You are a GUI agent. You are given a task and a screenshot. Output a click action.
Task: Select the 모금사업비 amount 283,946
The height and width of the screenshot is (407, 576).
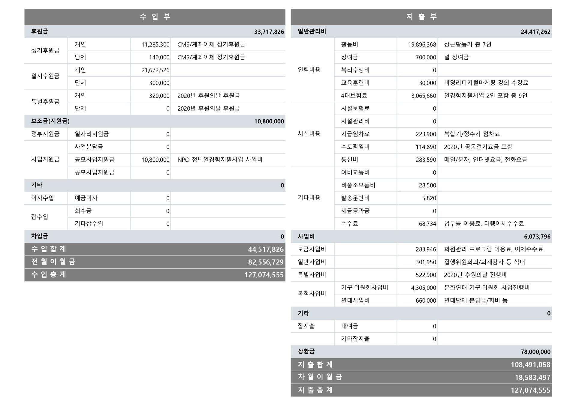426,249
